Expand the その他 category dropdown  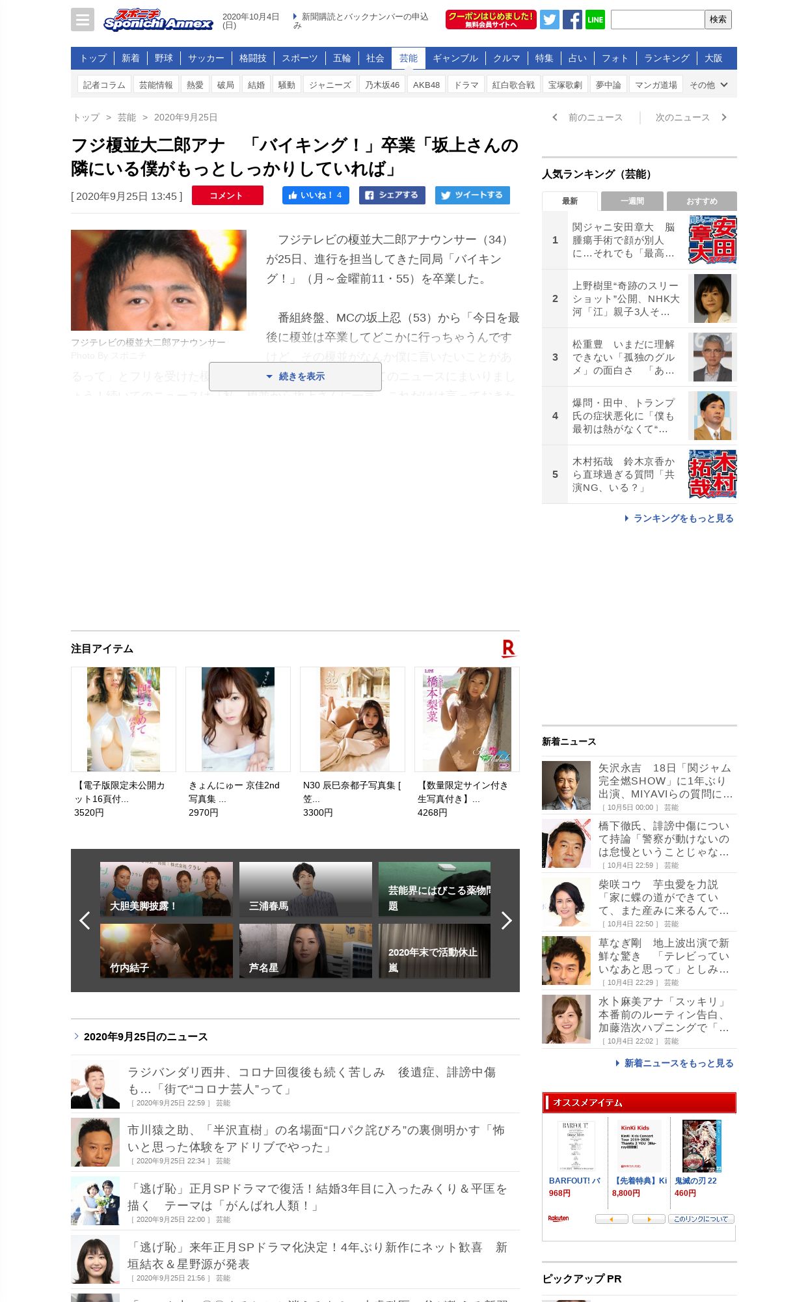[709, 85]
